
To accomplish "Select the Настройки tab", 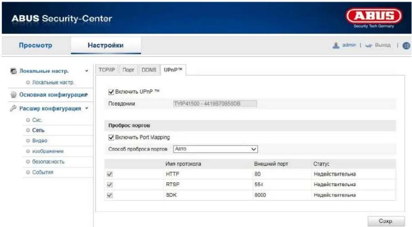I will pyautogui.click(x=106, y=45).
